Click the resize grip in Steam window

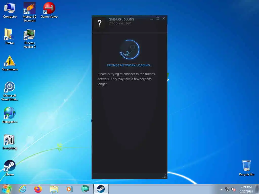(x=164, y=176)
